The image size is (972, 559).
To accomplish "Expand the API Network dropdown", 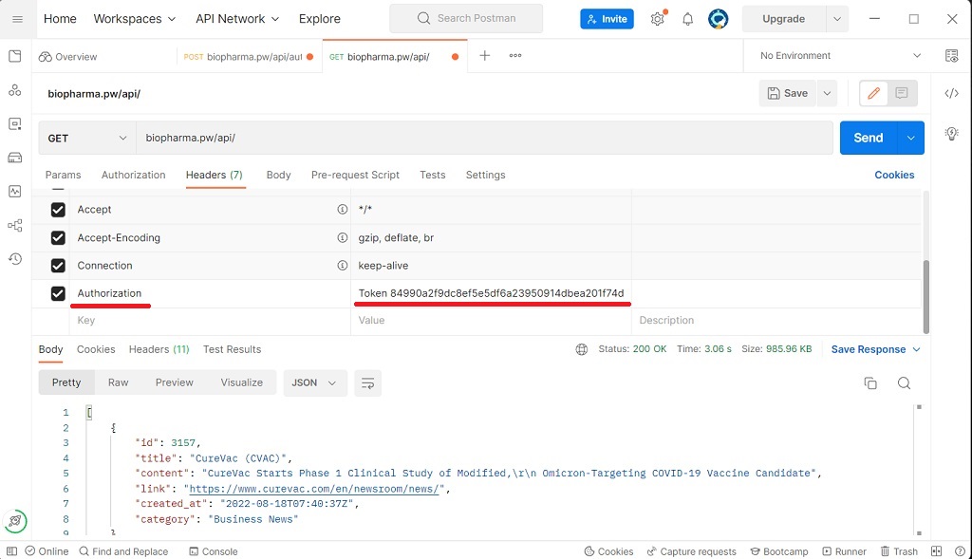I will click(x=237, y=19).
